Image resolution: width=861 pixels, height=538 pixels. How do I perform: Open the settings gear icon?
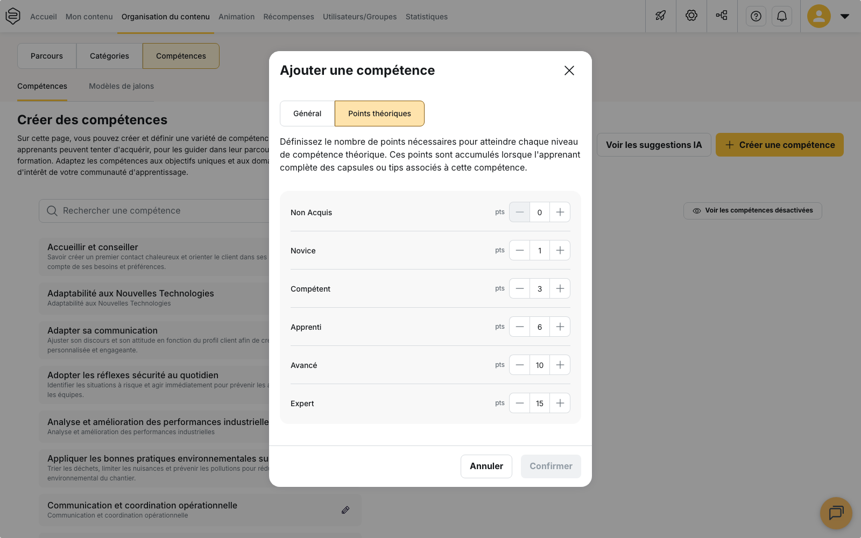tap(691, 16)
